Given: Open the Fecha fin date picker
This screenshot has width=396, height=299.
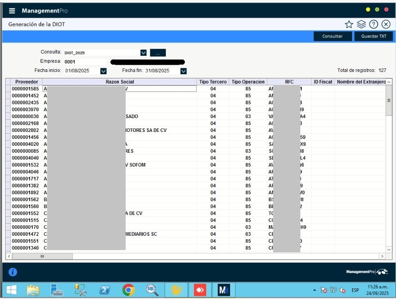Looking at the screenshot, I should coord(183,71).
